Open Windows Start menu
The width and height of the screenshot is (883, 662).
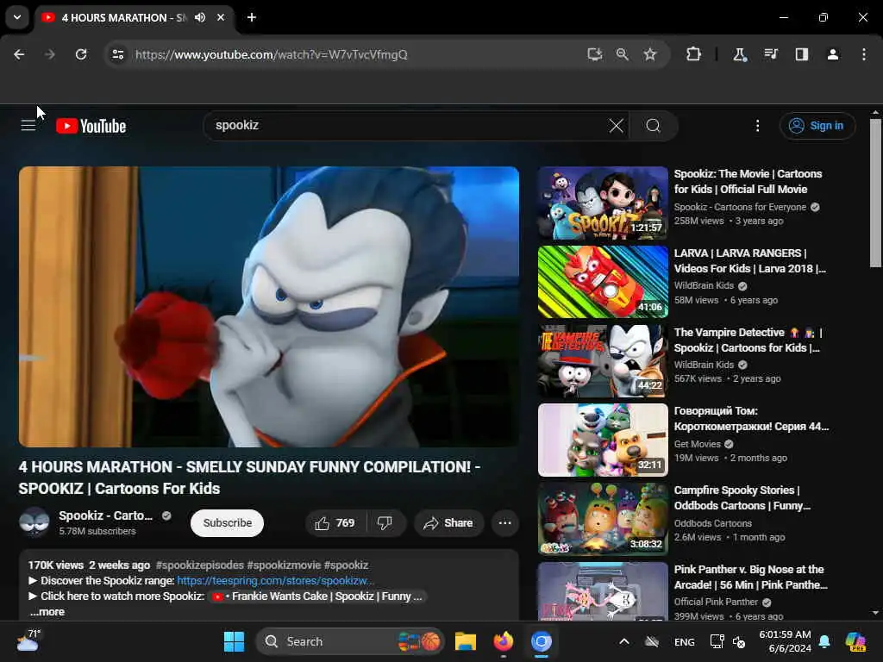(234, 641)
